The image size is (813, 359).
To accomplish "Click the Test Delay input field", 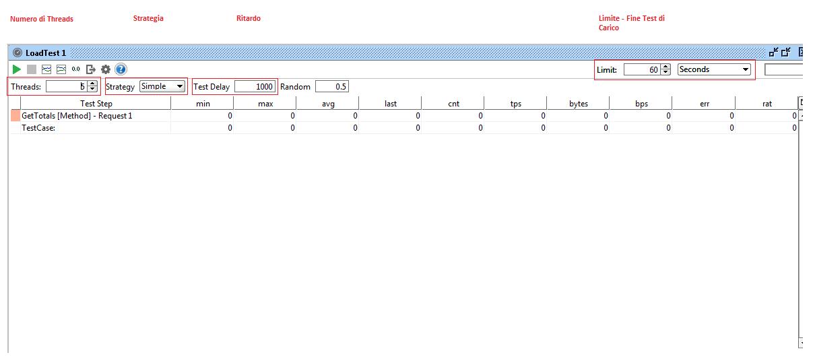I will [x=254, y=87].
